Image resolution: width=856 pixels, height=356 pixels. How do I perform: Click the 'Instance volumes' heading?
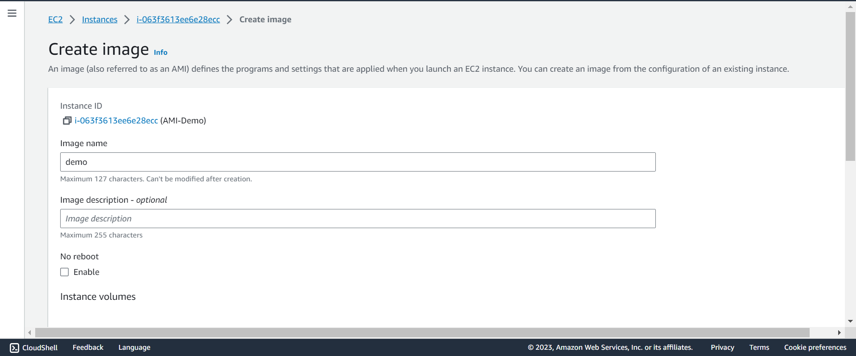98,297
